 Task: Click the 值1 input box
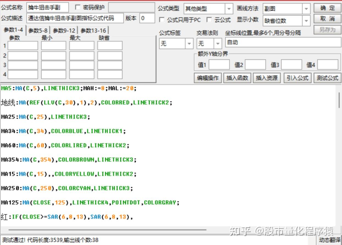click(x=219, y=65)
